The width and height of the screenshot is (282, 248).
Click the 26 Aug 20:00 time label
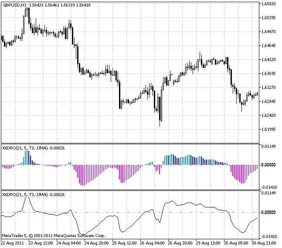tap(181, 243)
